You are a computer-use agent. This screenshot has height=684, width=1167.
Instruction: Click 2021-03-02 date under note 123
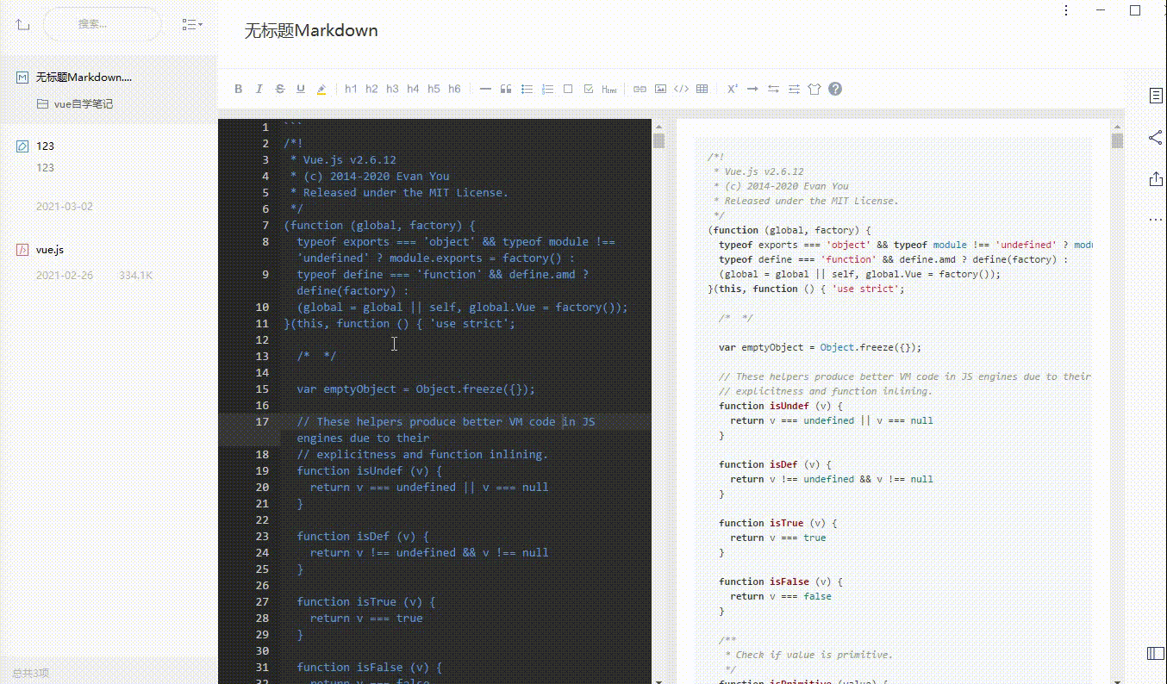(x=64, y=207)
